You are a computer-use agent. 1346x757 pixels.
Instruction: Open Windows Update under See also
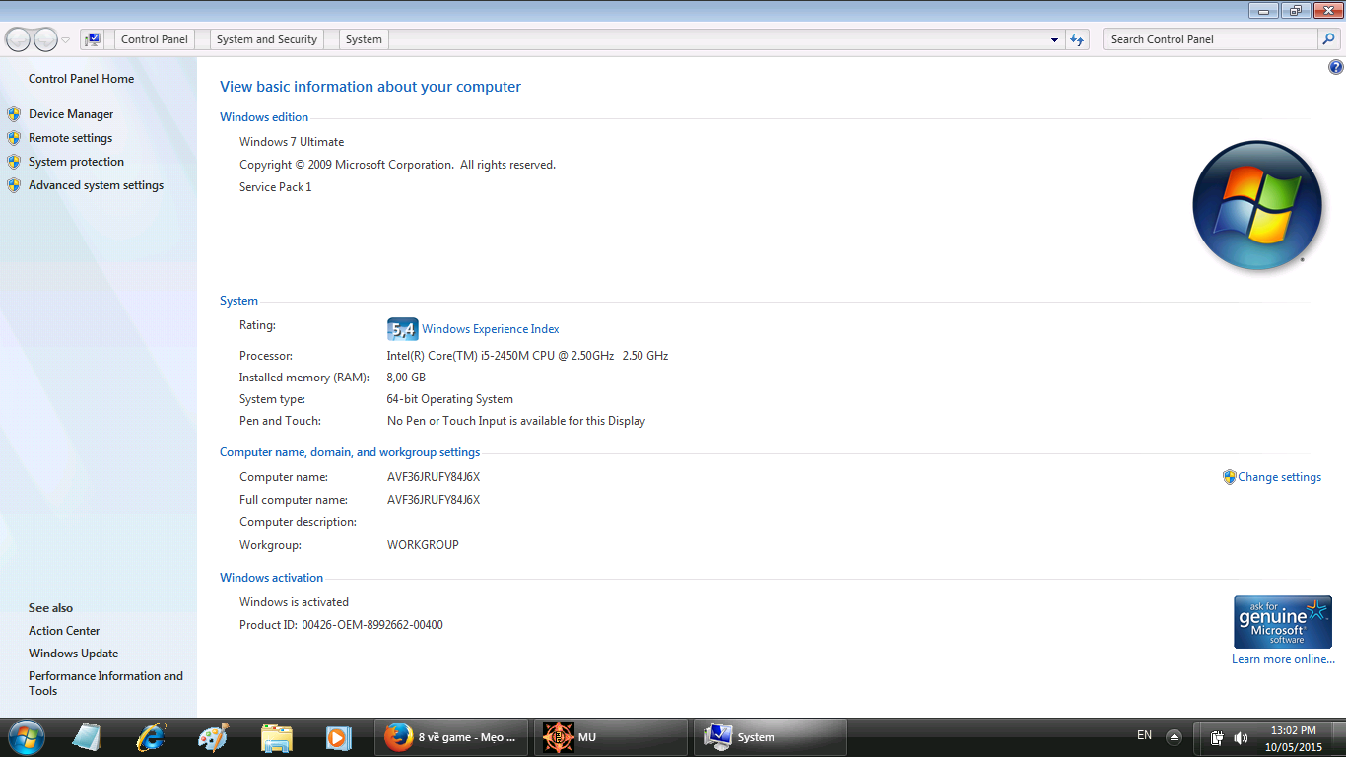73,654
